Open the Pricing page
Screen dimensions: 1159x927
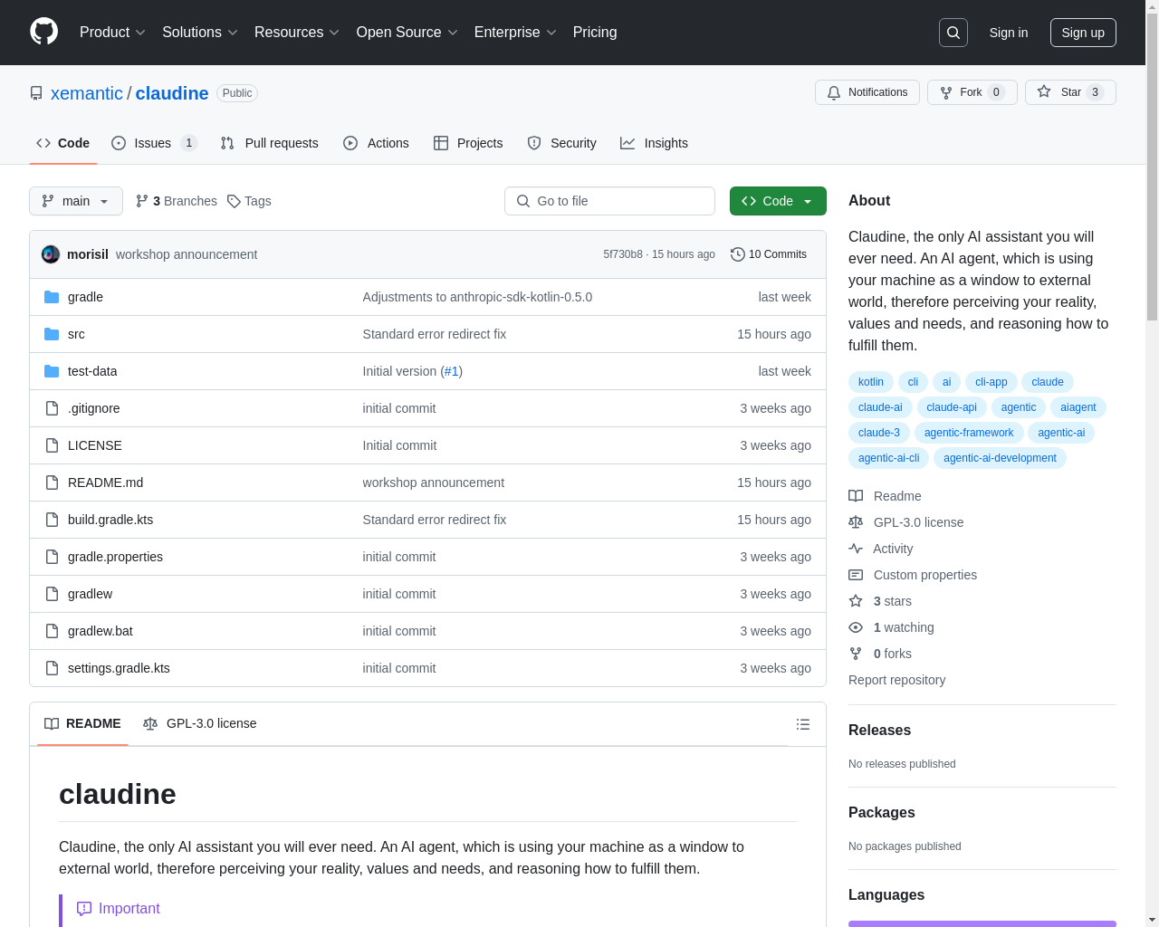595,33
